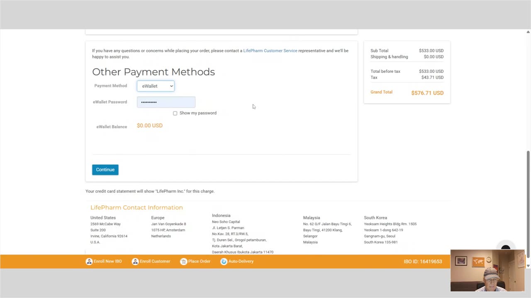Click the Total before tax $533.00 USD value
This screenshot has height=298, width=531.
(x=431, y=71)
